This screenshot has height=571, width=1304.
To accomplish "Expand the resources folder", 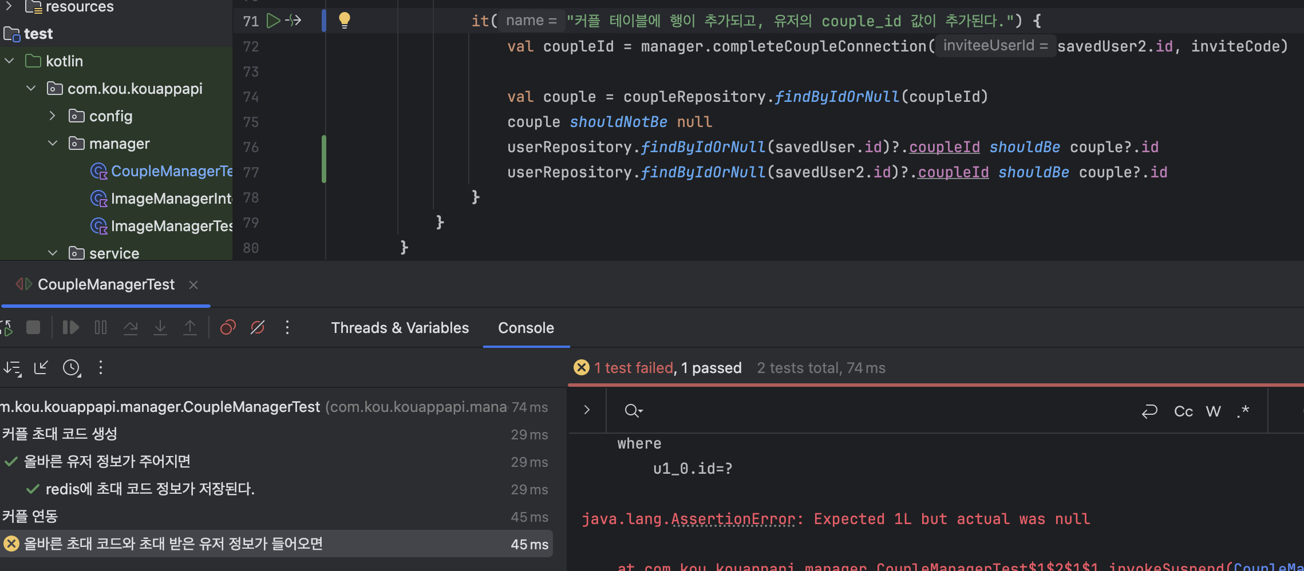I will coord(9,6).
